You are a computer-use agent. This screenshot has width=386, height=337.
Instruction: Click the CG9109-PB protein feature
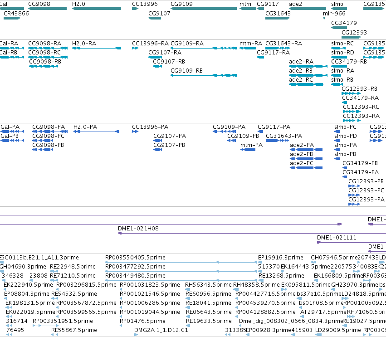point(232,141)
